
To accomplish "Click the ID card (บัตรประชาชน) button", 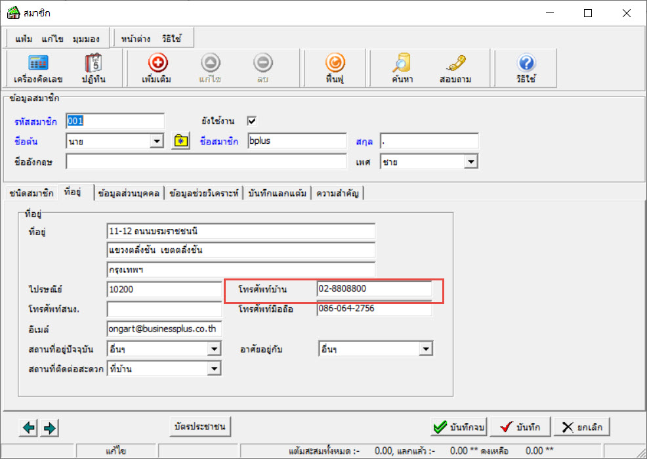I will click(199, 427).
